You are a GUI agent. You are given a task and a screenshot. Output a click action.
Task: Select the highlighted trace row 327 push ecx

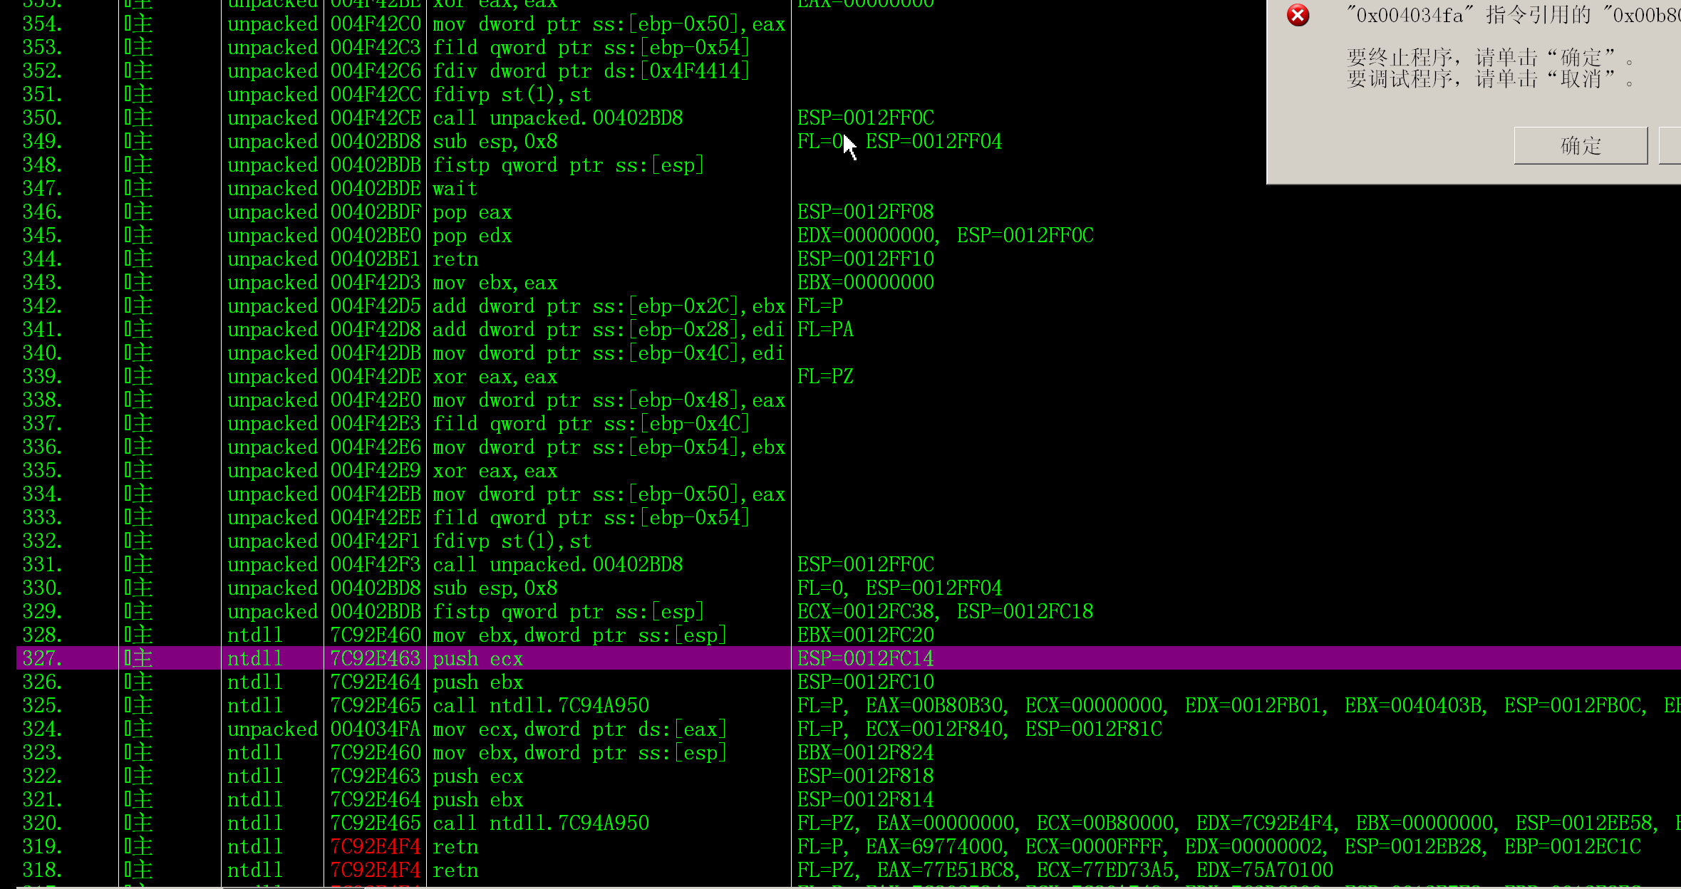pos(848,658)
